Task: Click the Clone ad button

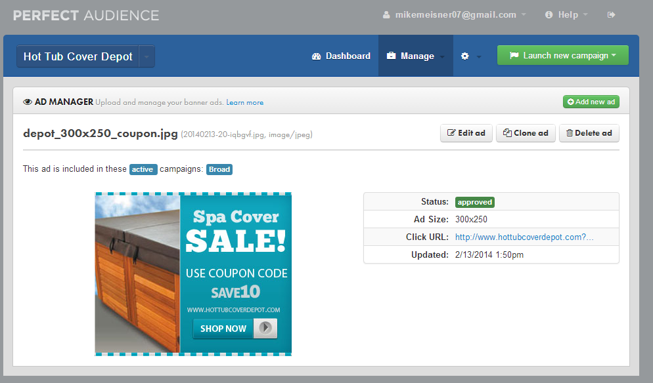Action: pos(526,133)
